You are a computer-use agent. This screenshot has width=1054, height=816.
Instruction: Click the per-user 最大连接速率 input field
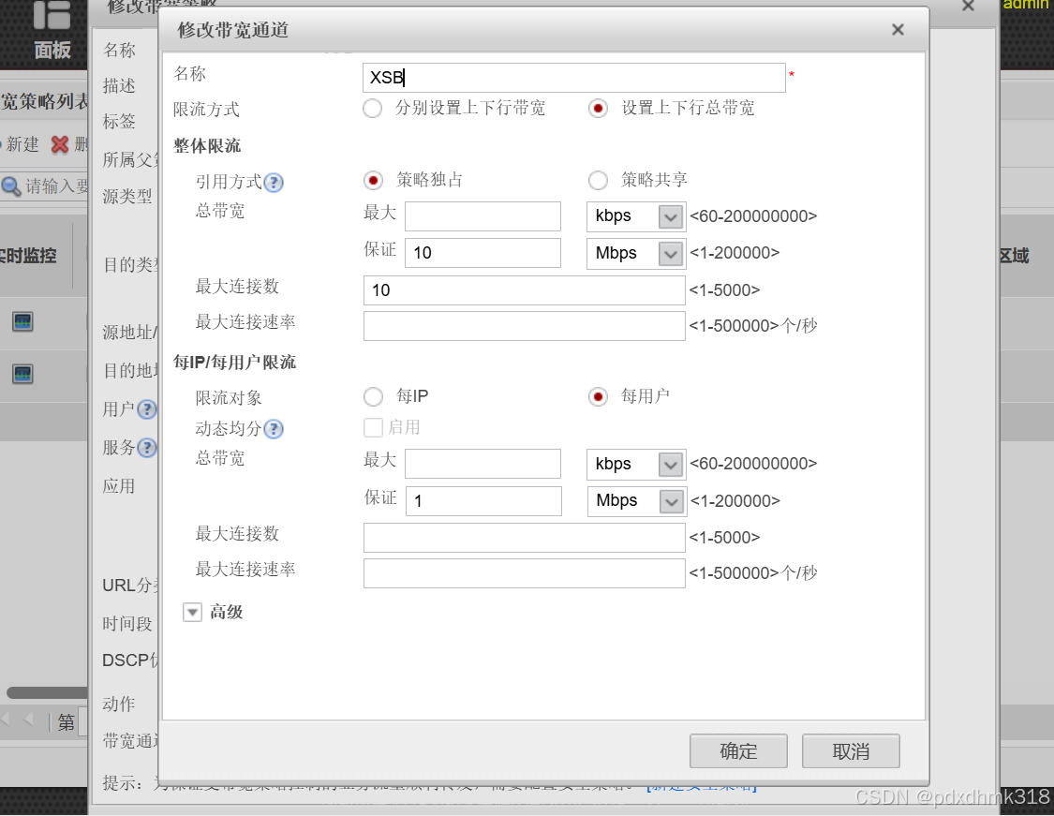tap(525, 573)
